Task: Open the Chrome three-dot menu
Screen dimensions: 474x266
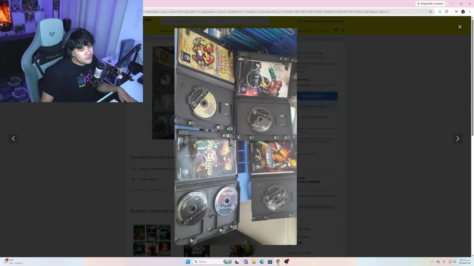Action: click(x=470, y=11)
